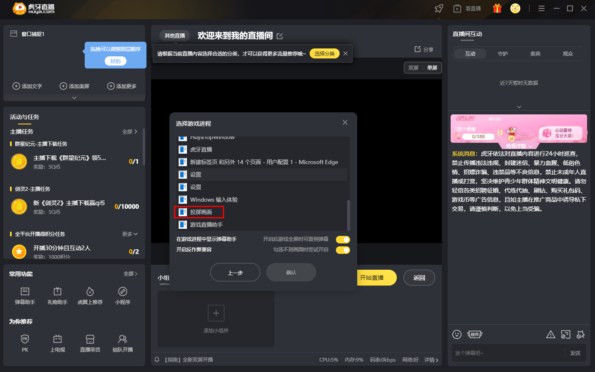Select the 贵宾 tab
Viewport: 595px width, 372px height.
535,53
